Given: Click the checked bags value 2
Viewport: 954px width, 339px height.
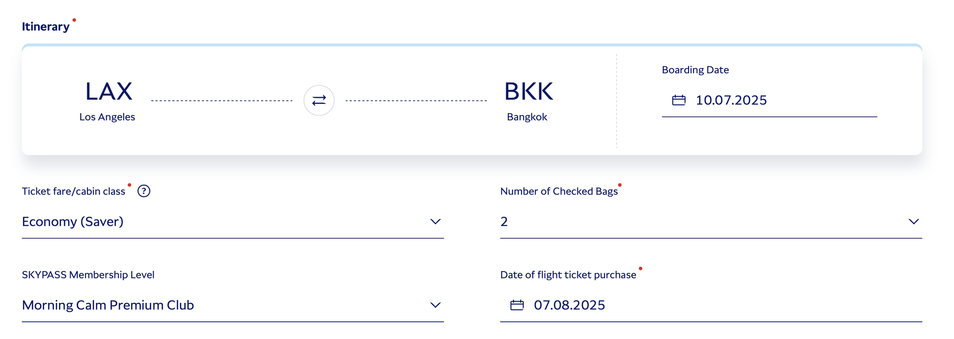Looking at the screenshot, I should (504, 221).
